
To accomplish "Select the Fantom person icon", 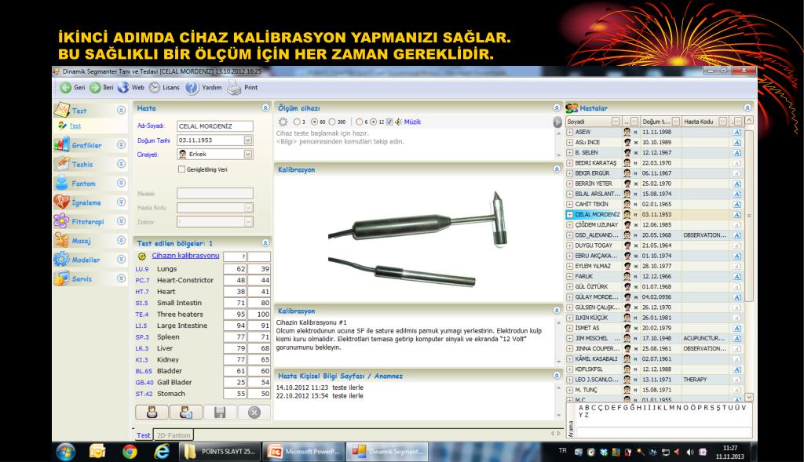I will [61, 183].
